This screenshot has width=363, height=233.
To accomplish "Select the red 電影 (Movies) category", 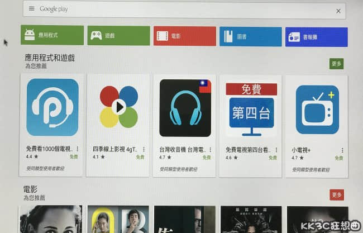I will tap(184, 36).
